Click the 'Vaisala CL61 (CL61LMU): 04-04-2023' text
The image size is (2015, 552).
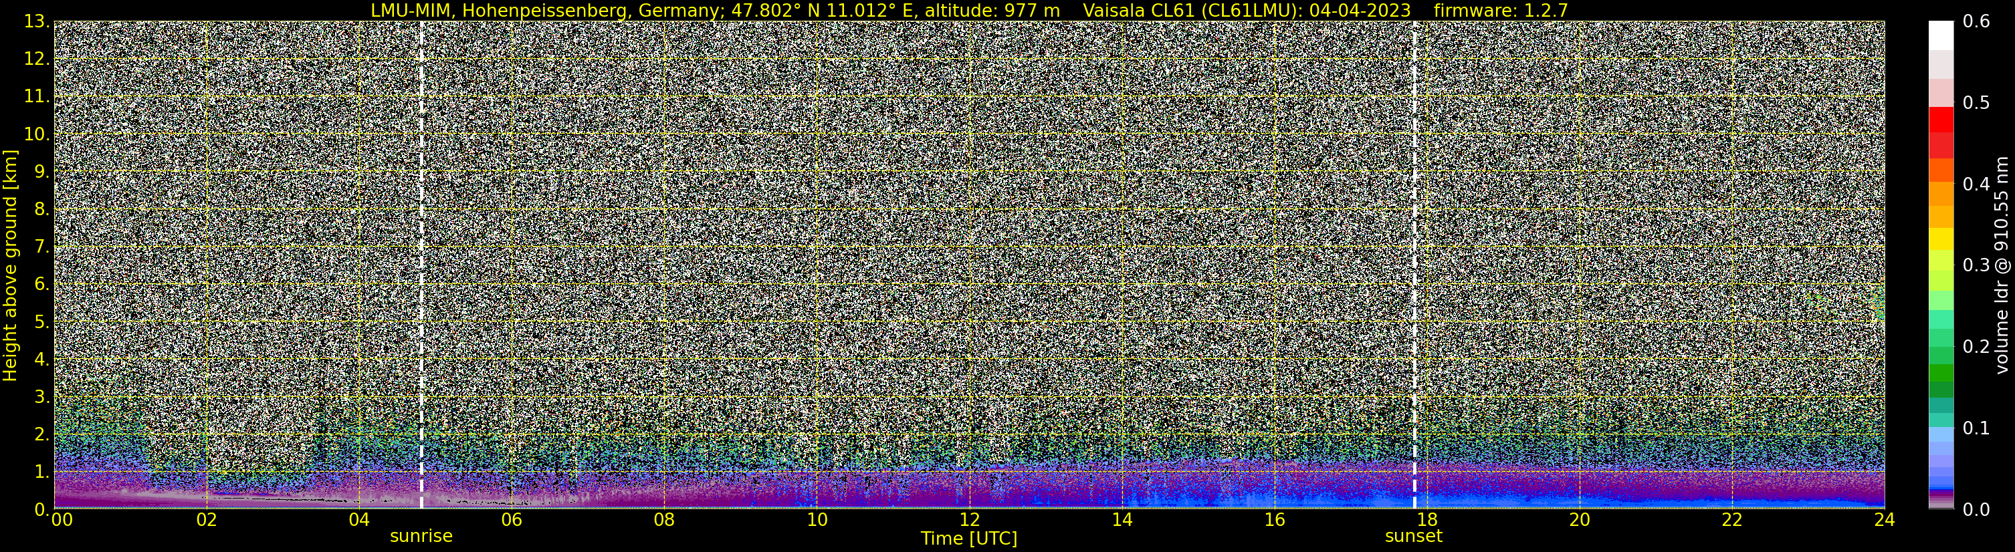click(x=1247, y=10)
